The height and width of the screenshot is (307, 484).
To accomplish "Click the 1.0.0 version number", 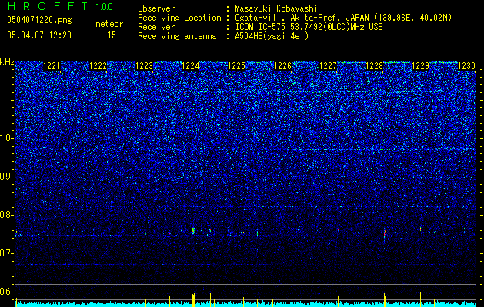I will pos(104,6).
